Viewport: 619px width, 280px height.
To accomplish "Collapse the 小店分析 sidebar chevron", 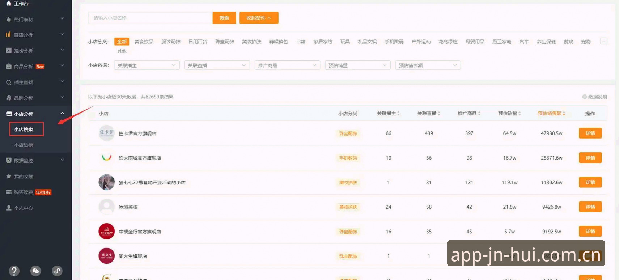I will click(x=62, y=113).
